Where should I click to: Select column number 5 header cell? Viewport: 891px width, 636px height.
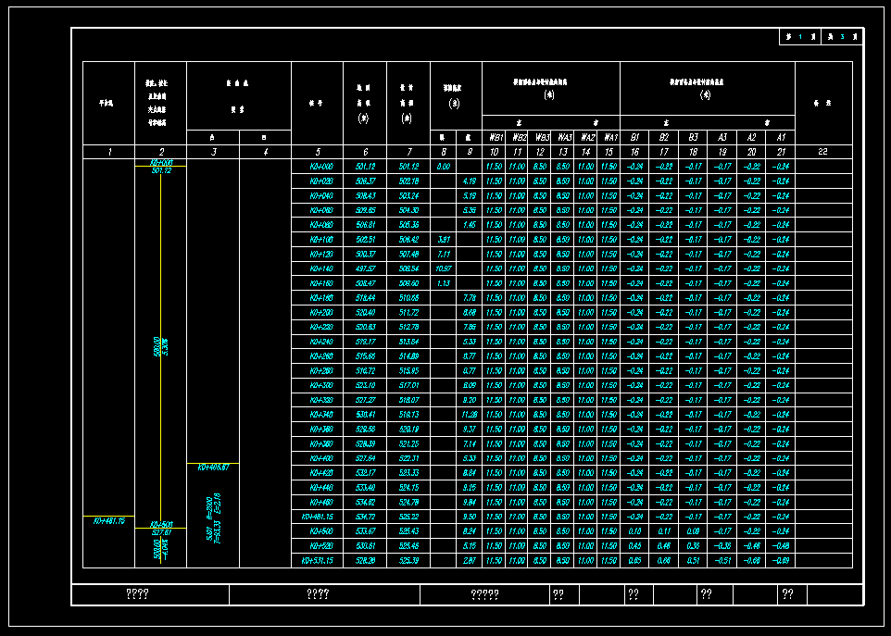pyautogui.click(x=317, y=151)
